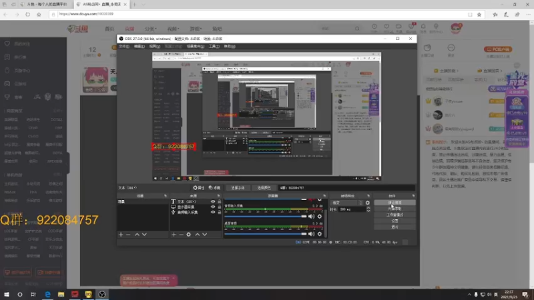Viewport: 534px width, 300px height.
Task: Open the 视图 menu in OBS
Action: click(x=154, y=46)
